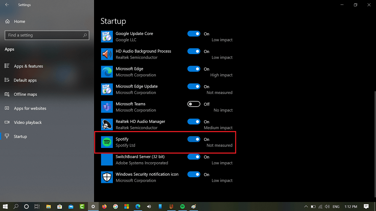Click the Microsoft Edge app icon in list
The height and width of the screenshot is (211, 376).
[107, 72]
